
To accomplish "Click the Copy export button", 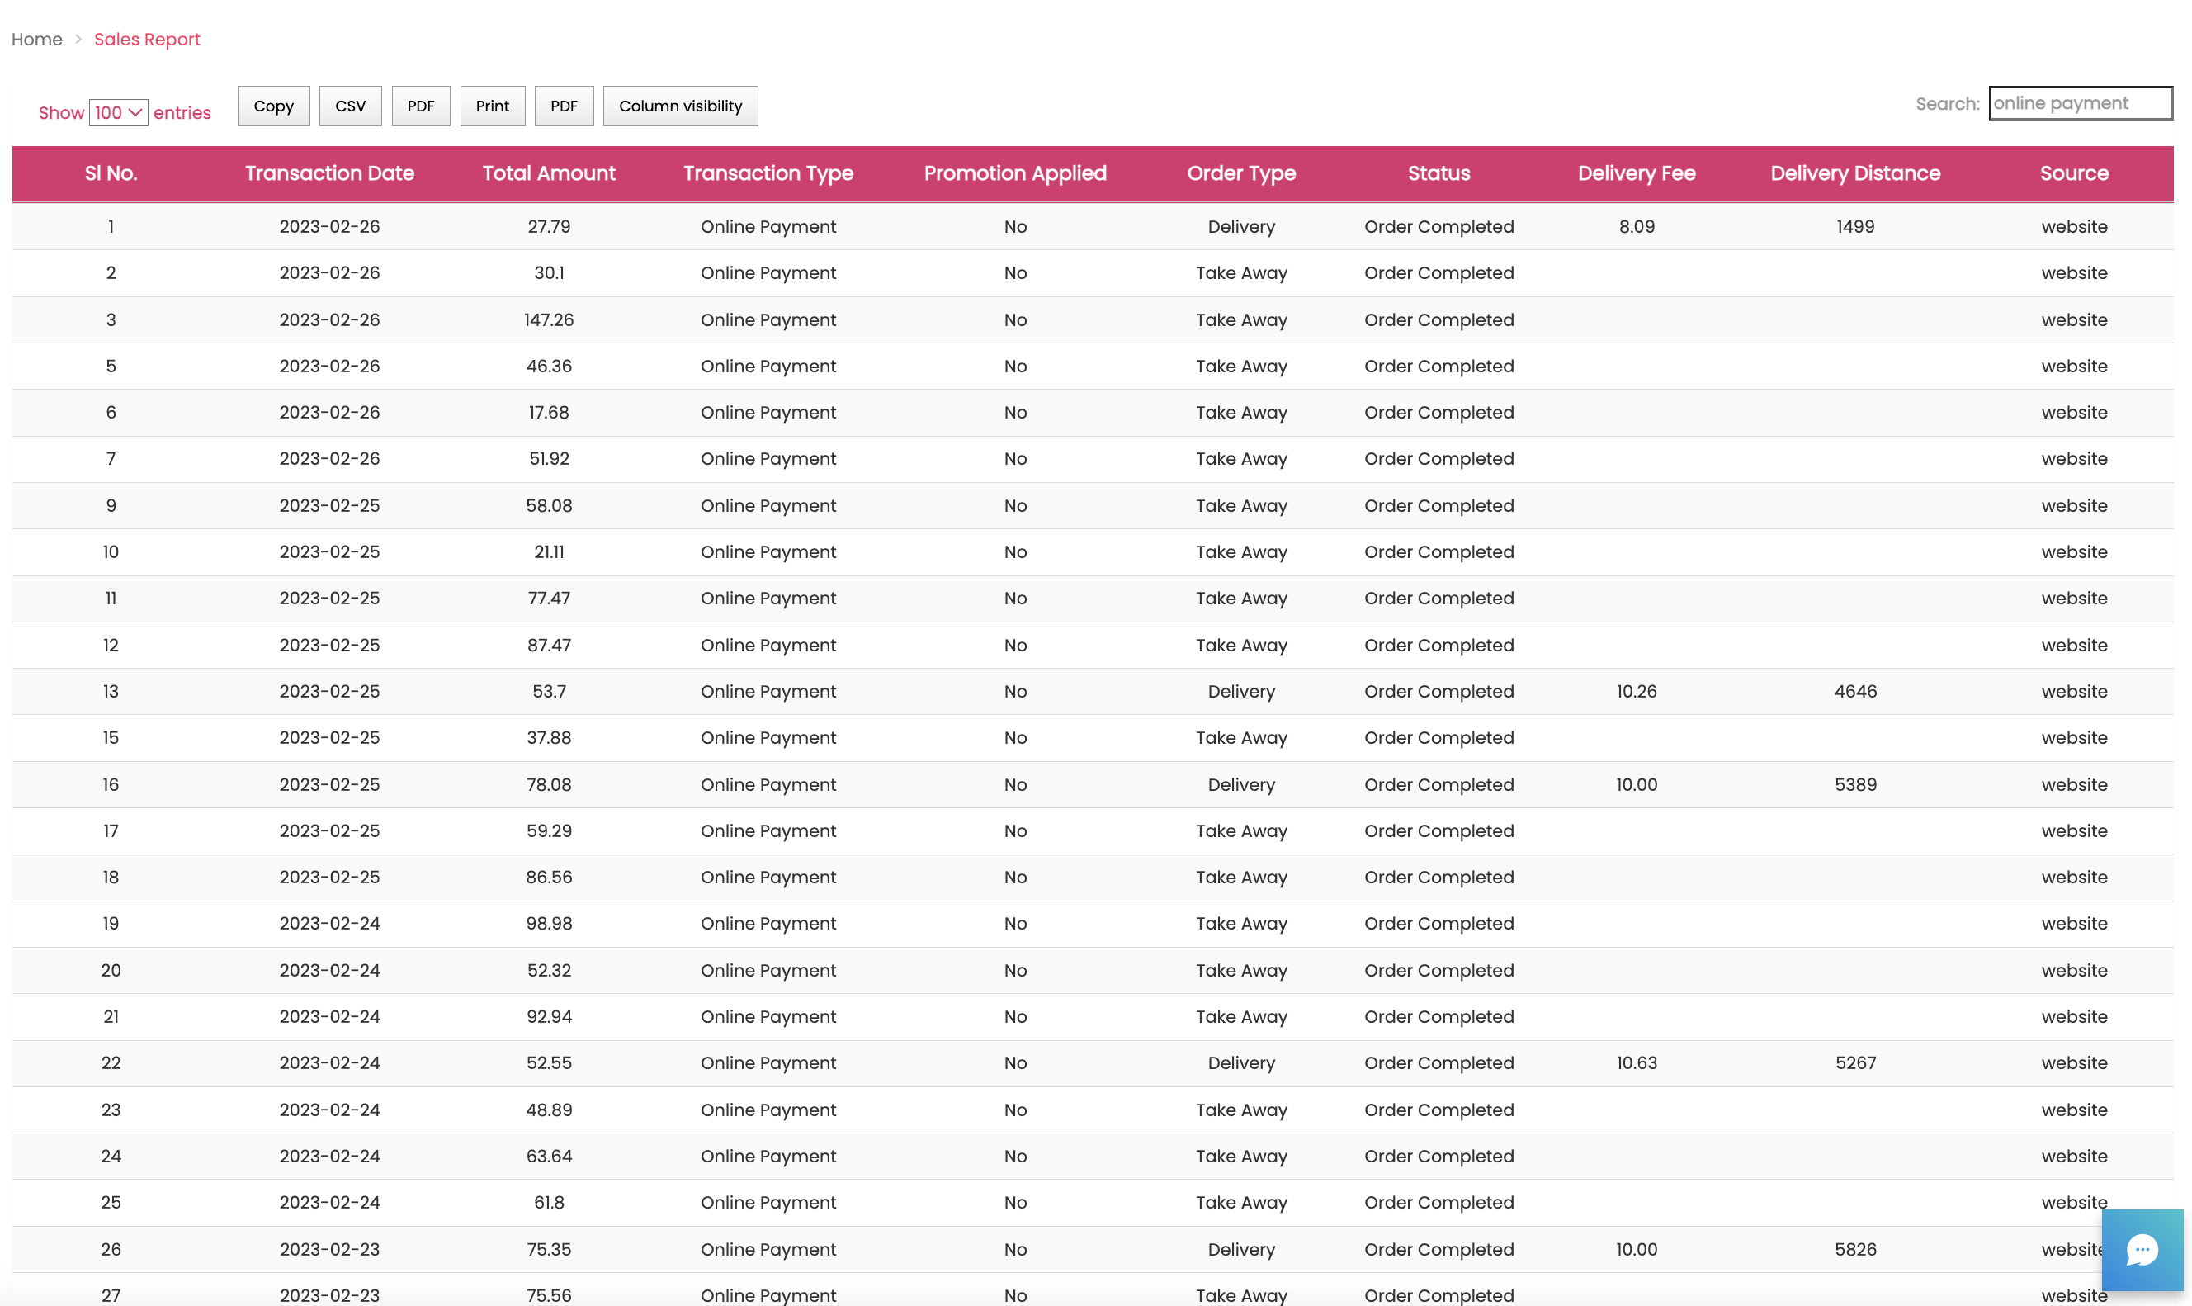I will click(273, 106).
